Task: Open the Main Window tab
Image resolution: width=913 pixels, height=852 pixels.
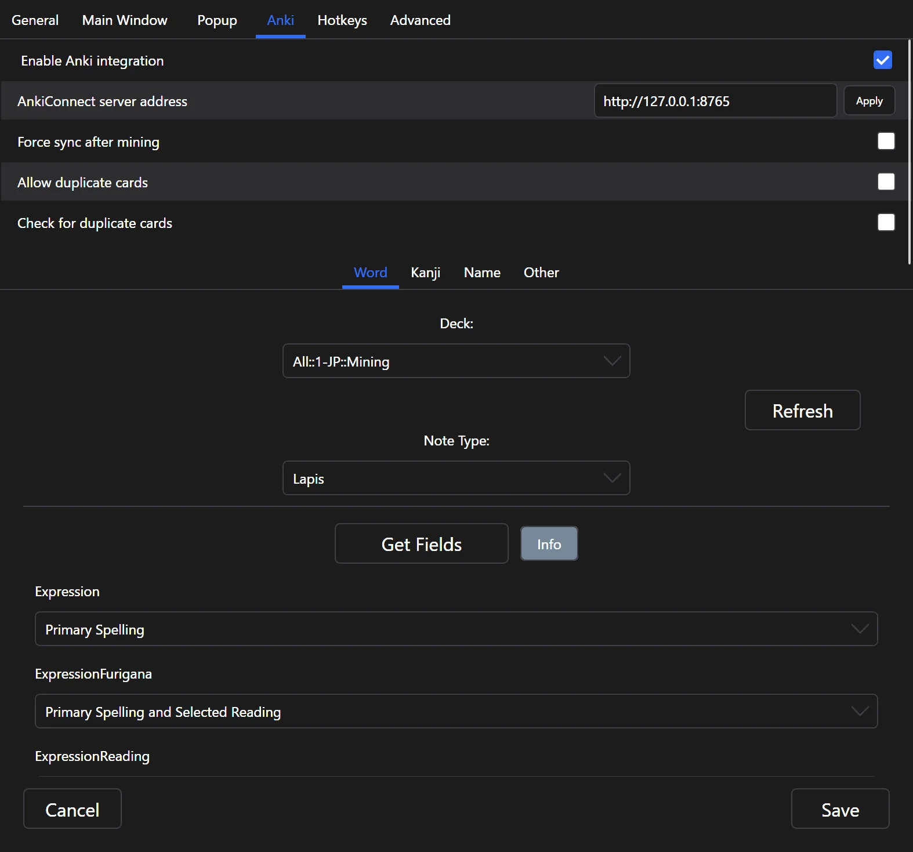Action: pyautogui.click(x=125, y=20)
